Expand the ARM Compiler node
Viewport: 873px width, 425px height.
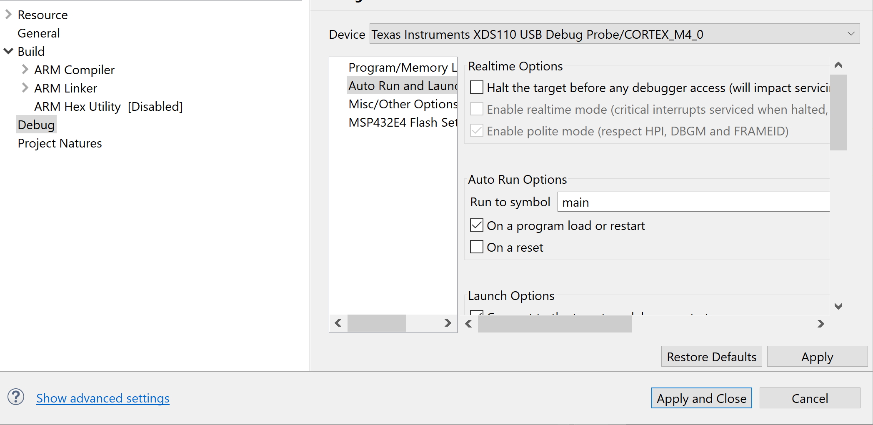(x=25, y=70)
